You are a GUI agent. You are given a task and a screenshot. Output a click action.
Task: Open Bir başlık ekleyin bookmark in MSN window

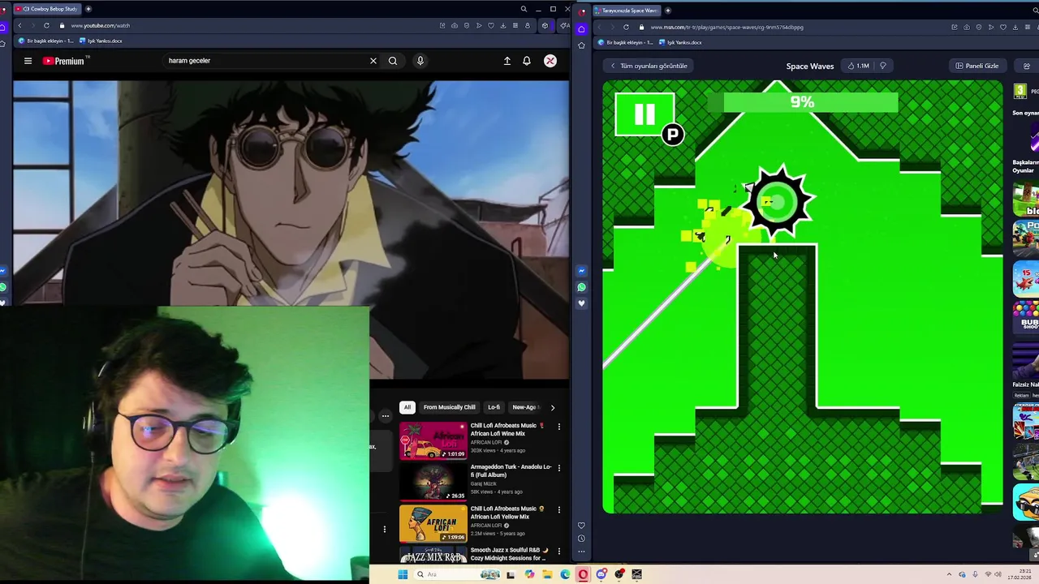[623, 42]
